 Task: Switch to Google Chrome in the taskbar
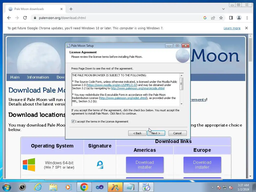click(x=84, y=187)
